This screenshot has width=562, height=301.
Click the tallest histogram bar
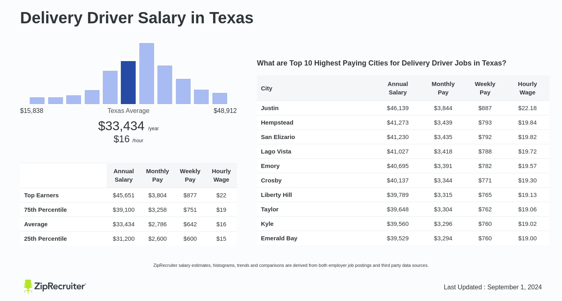tap(147, 74)
